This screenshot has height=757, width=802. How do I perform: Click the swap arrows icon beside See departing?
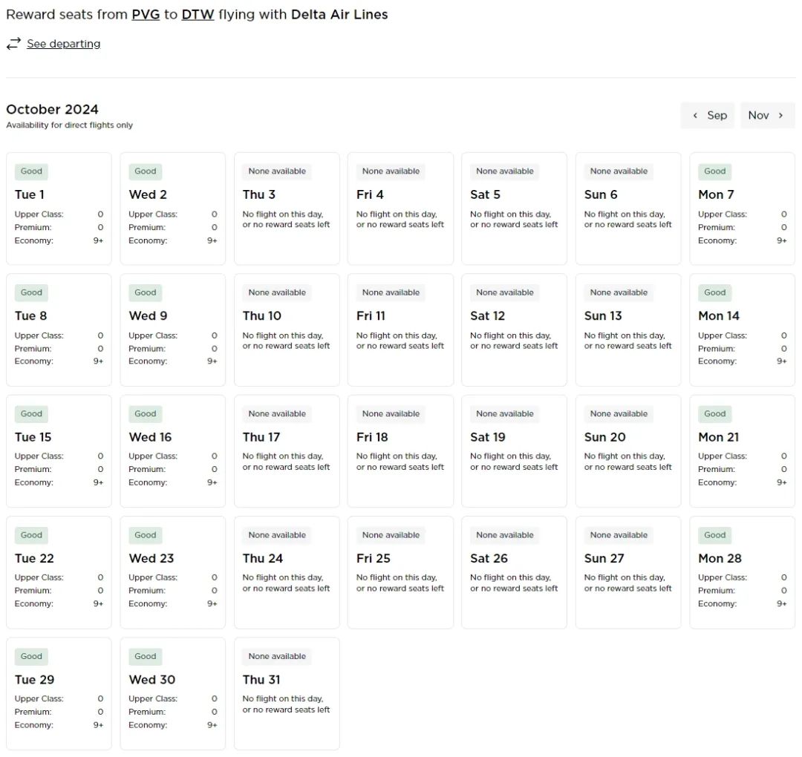[x=13, y=44]
